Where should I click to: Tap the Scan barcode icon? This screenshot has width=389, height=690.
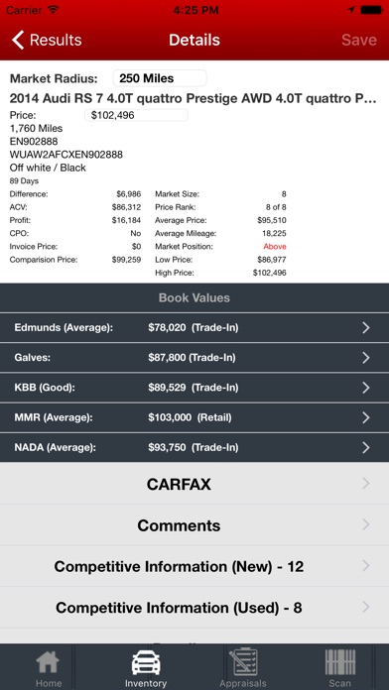click(x=340, y=662)
